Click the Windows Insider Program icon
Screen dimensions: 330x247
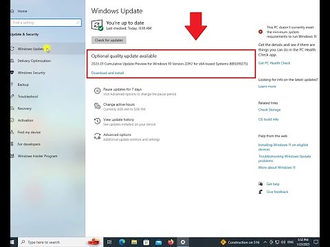12,156
